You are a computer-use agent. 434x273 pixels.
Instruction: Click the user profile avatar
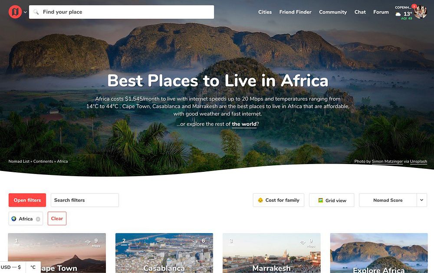point(421,12)
